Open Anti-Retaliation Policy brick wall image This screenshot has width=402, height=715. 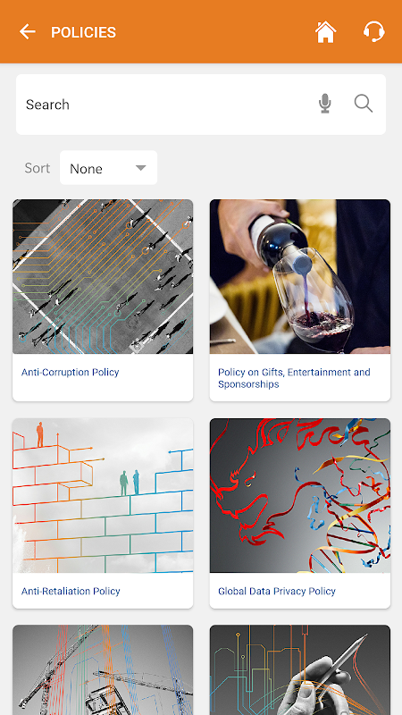pyautogui.click(x=103, y=496)
